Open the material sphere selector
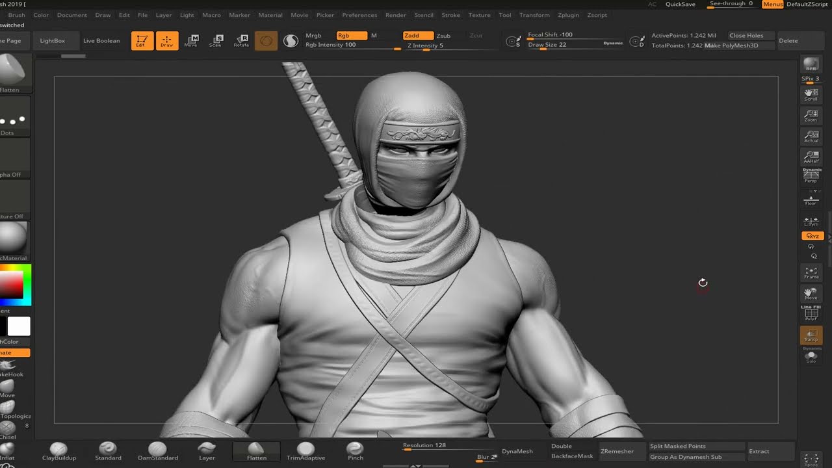This screenshot has width=832, height=468. (x=13, y=241)
